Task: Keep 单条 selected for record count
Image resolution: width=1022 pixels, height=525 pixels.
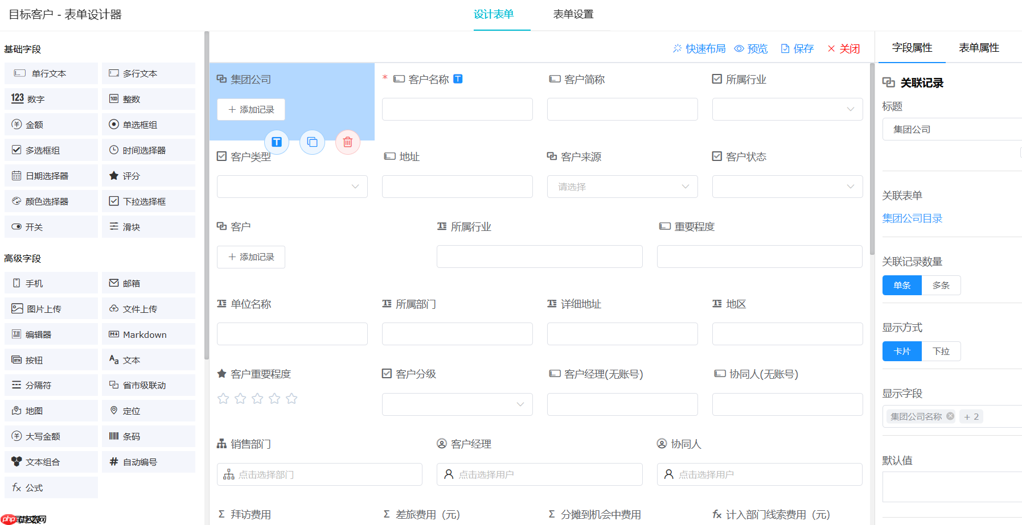Action: tap(902, 285)
